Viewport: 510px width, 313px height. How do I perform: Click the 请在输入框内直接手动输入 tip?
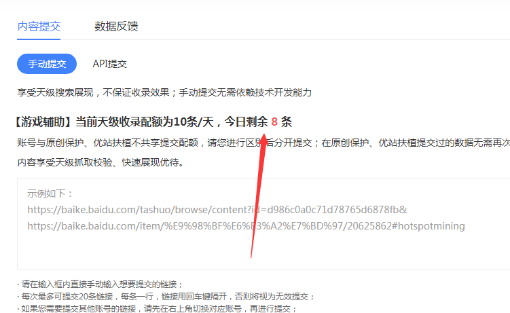click(101, 284)
